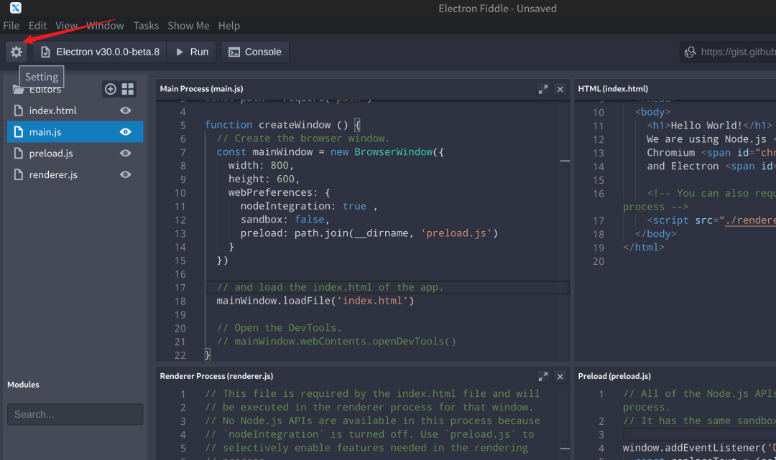Click the Editors folder icon
Image resolution: width=776 pixels, height=460 pixels.
pos(19,89)
